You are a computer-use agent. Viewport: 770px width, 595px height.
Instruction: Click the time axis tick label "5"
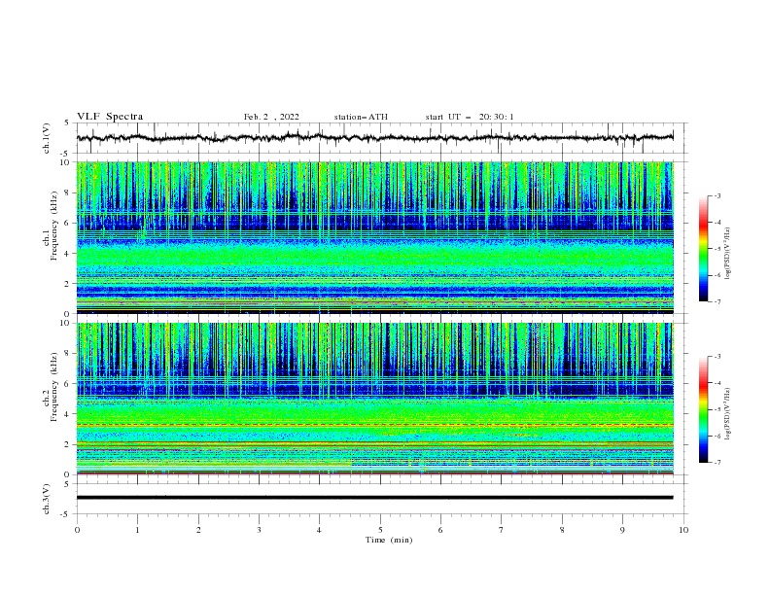[x=380, y=530]
